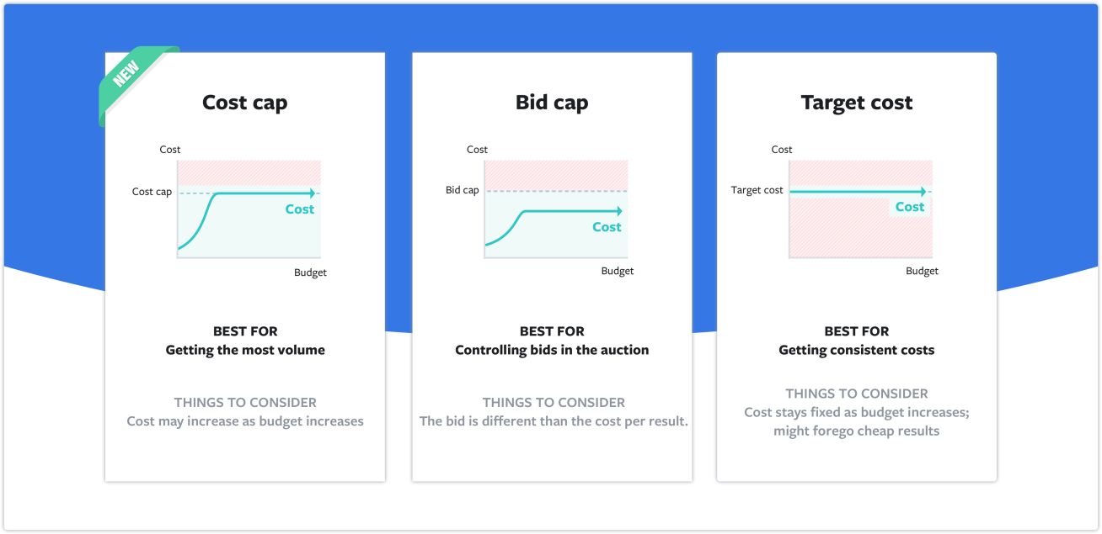
Task: Click the teal arrowhead in Cost cap chart
Action: coord(313,193)
